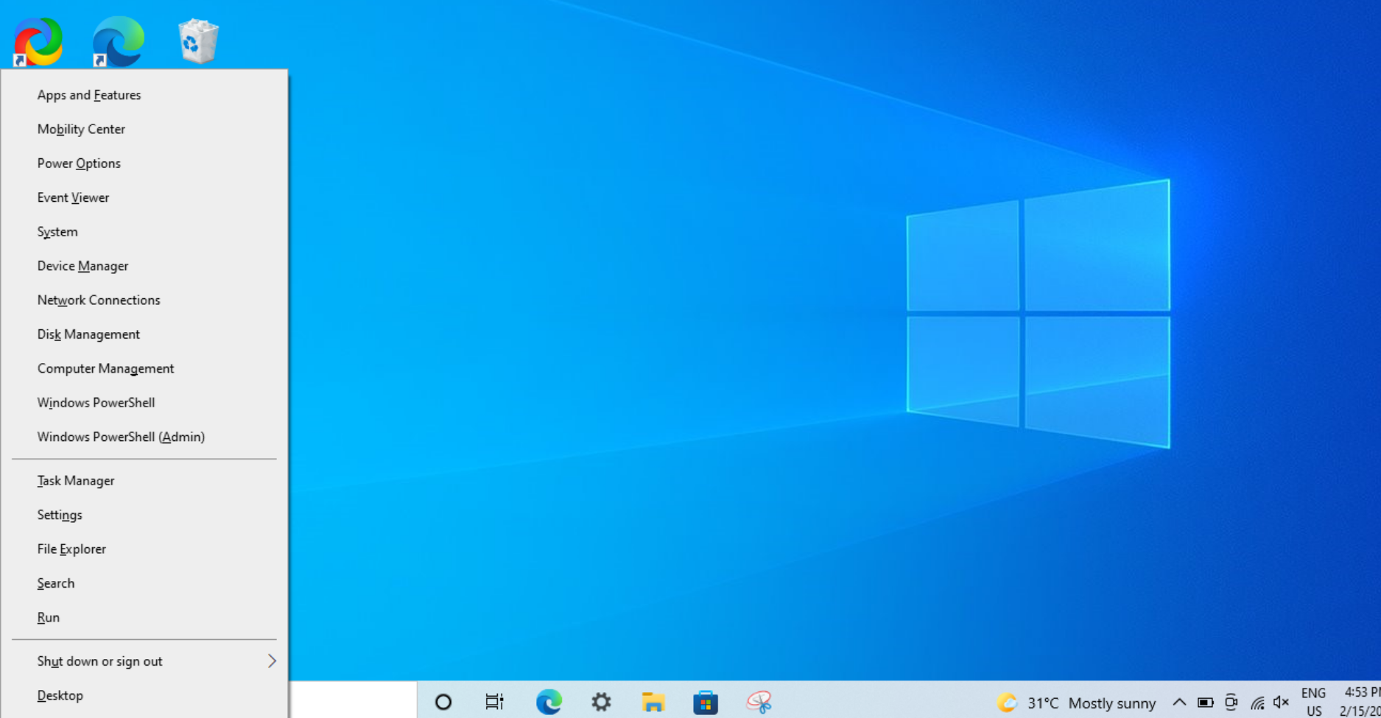Expand the Shut down or sign out submenu
The width and height of the screenshot is (1381, 718).
[99, 661]
